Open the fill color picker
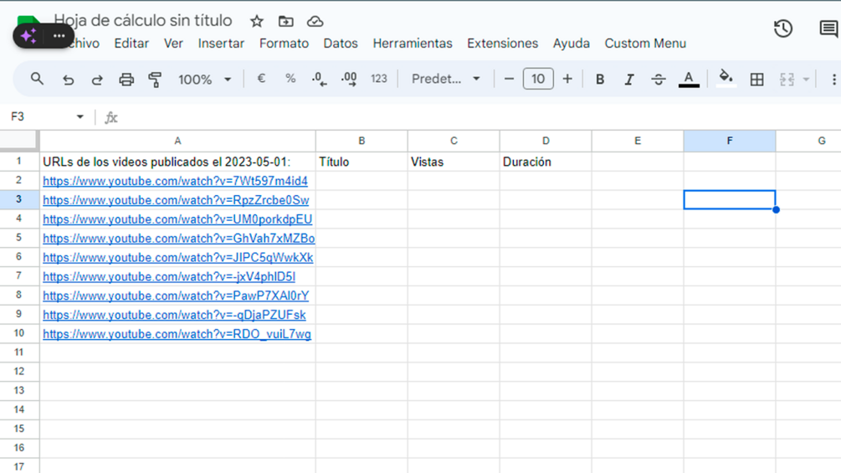Viewport: 841px width, 473px height. (x=726, y=79)
